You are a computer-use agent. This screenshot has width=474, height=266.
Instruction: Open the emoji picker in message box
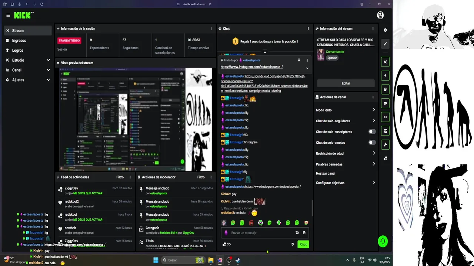click(x=304, y=233)
